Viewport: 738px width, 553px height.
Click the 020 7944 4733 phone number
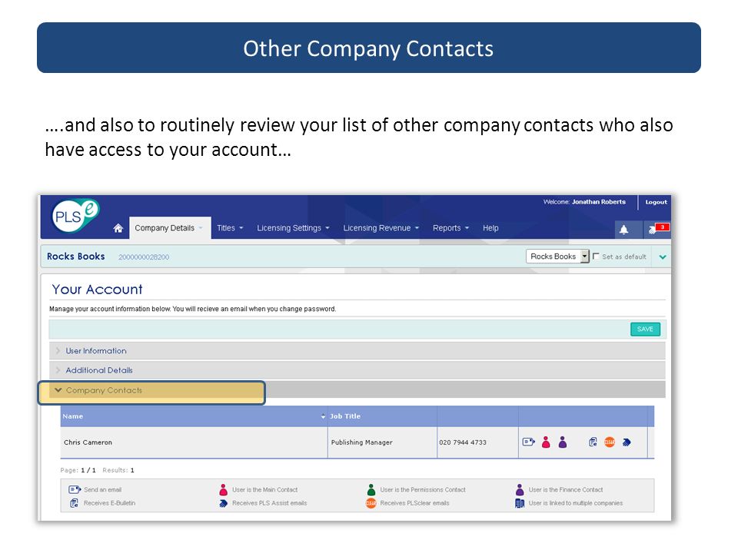tap(463, 442)
